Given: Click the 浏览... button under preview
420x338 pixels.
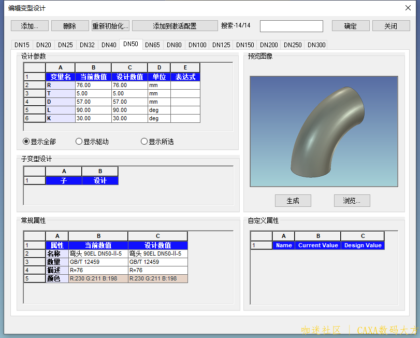Looking at the screenshot, I should (352, 201).
